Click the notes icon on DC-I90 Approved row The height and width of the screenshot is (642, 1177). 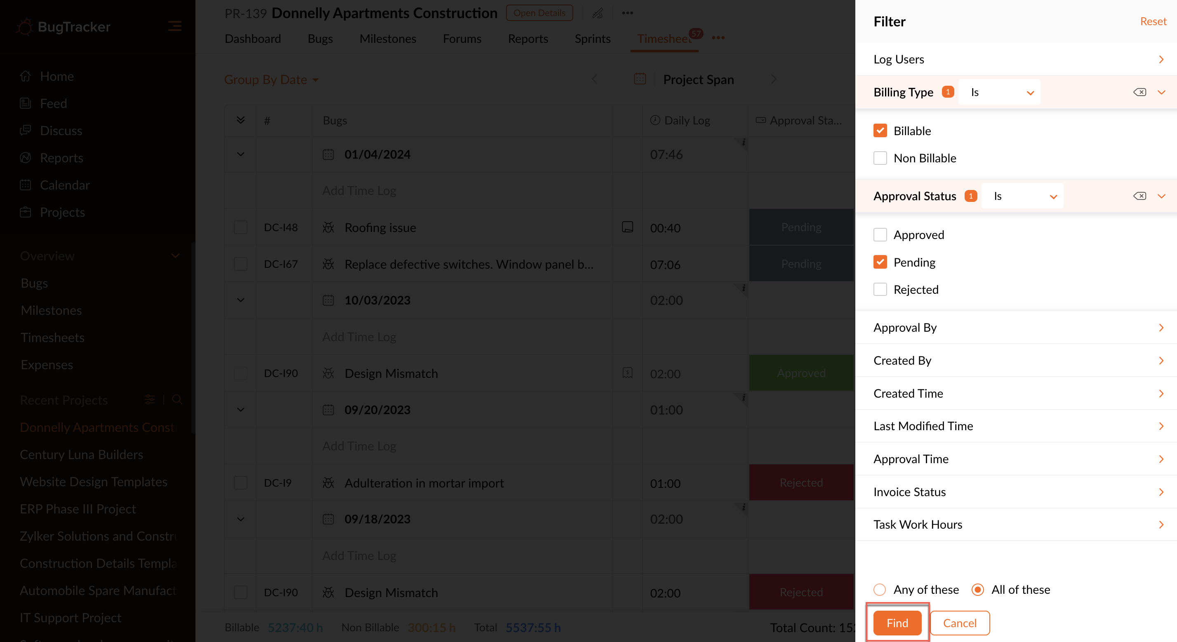tap(627, 373)
